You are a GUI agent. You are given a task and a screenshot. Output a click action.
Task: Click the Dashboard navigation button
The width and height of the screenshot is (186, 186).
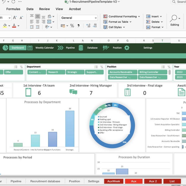tap(18, 48)
